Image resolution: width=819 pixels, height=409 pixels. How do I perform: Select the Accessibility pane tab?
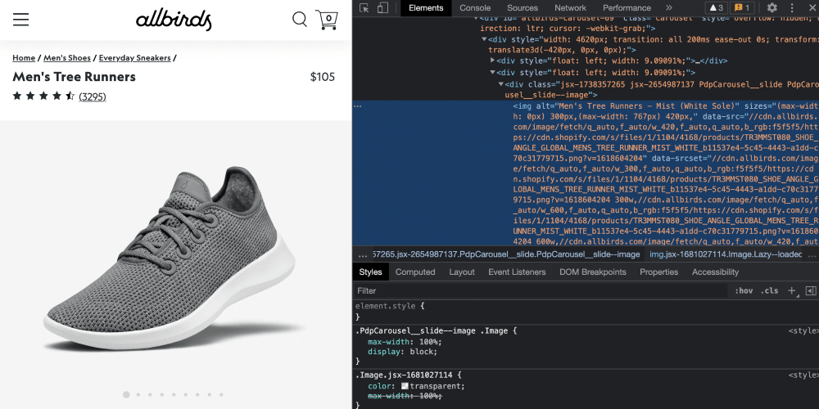tap(715, 272)
